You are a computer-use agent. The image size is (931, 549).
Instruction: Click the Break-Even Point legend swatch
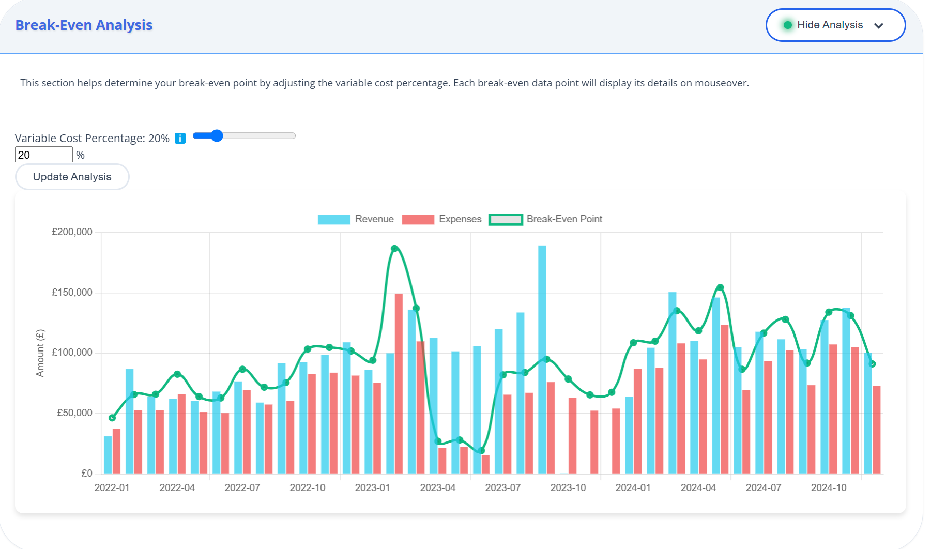(506, 219)
